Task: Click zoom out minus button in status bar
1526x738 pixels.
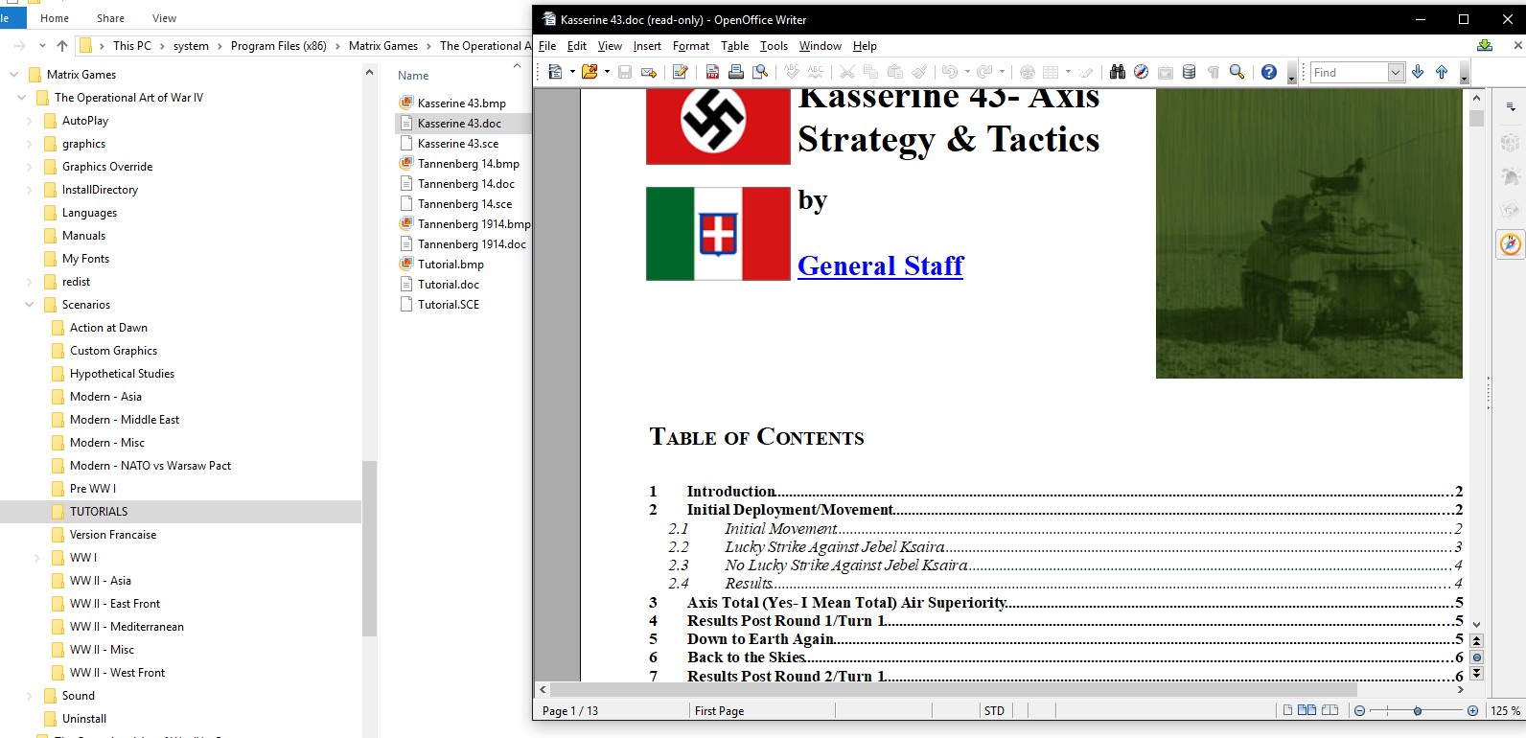Action: point(1359,710)
